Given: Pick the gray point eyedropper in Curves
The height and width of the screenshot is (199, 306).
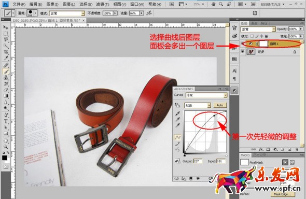Looking at the screenshot, I should pos(177,119).
